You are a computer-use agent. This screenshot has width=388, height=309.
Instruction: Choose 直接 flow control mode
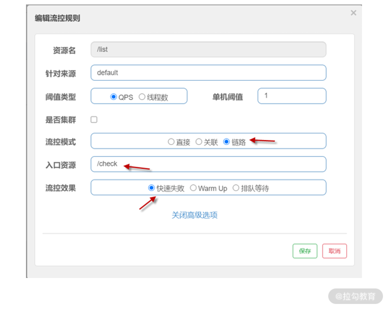pos(171,142)
